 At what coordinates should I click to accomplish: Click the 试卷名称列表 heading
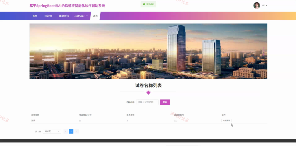tap(148, 85)
